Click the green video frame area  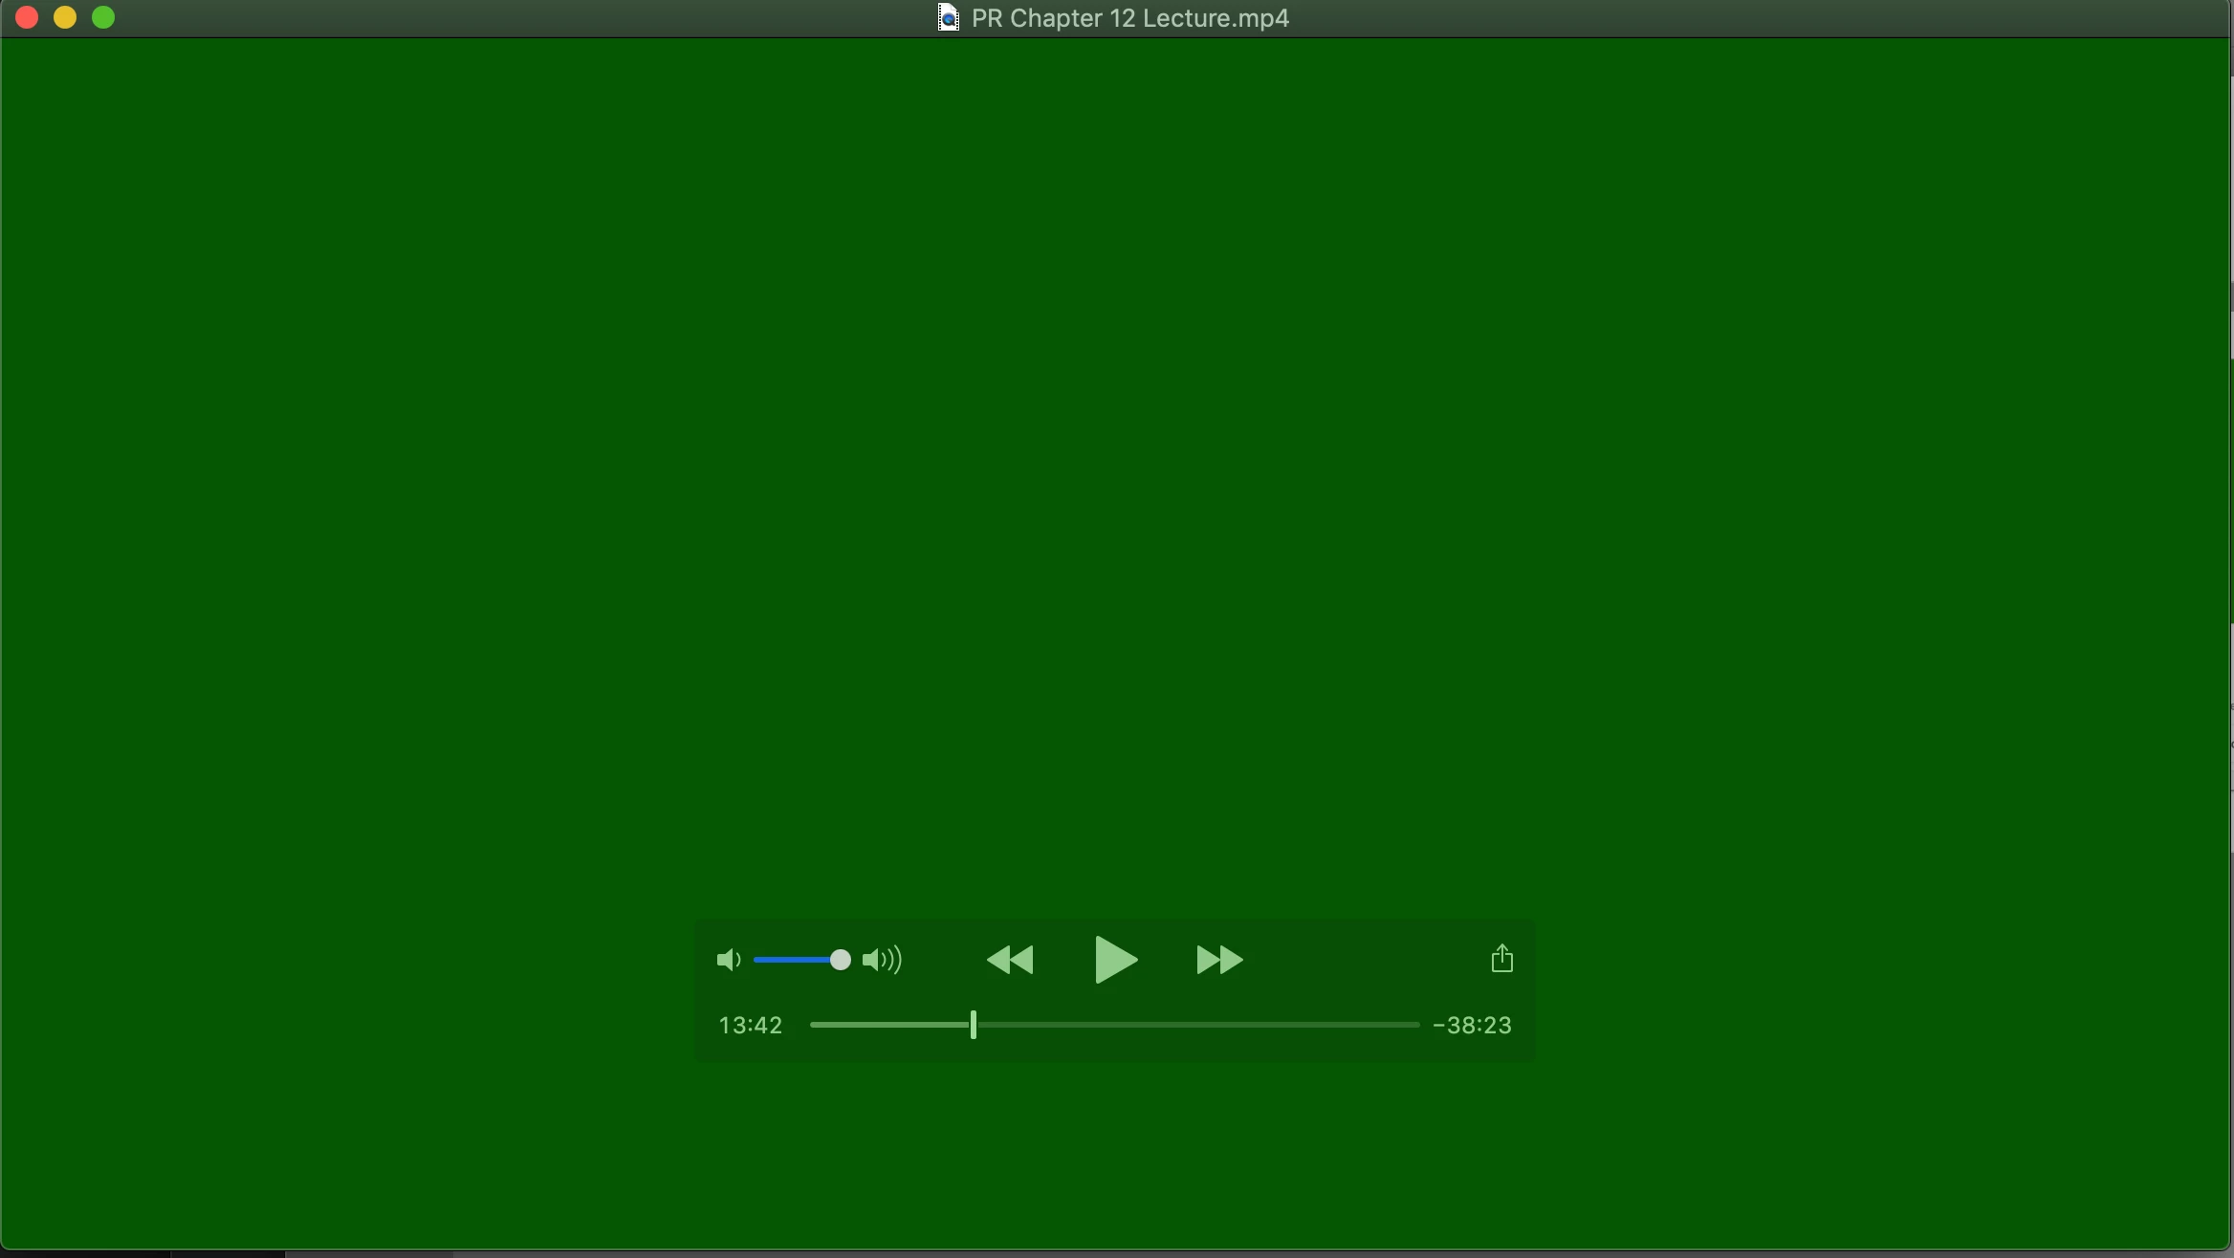point(1115,459)
